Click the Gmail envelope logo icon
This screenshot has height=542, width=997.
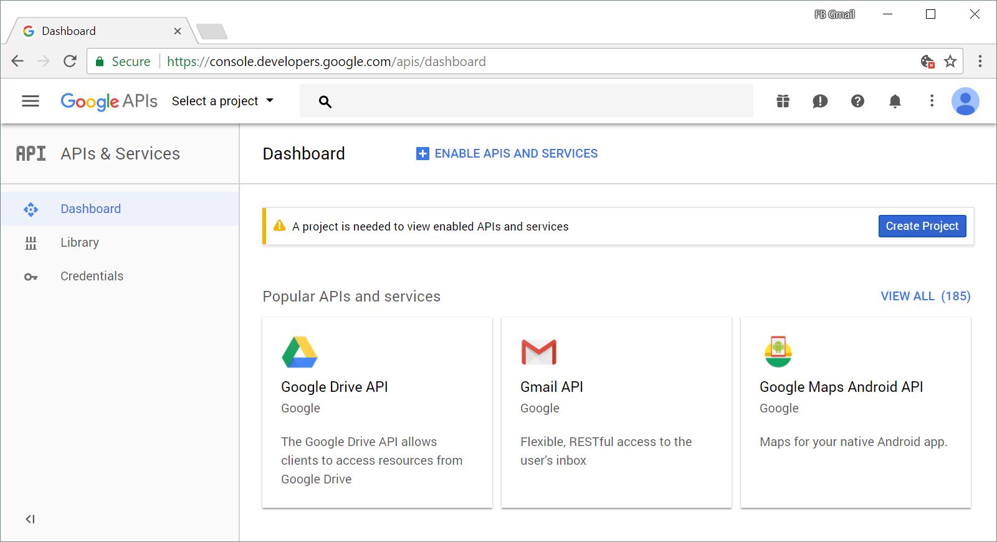(538, 352)
